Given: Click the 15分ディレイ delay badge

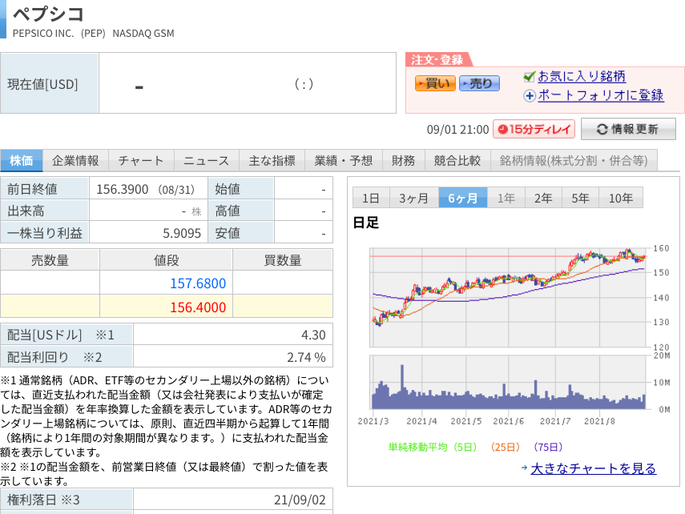Looking at the screenshot, I should click(534, 129).
